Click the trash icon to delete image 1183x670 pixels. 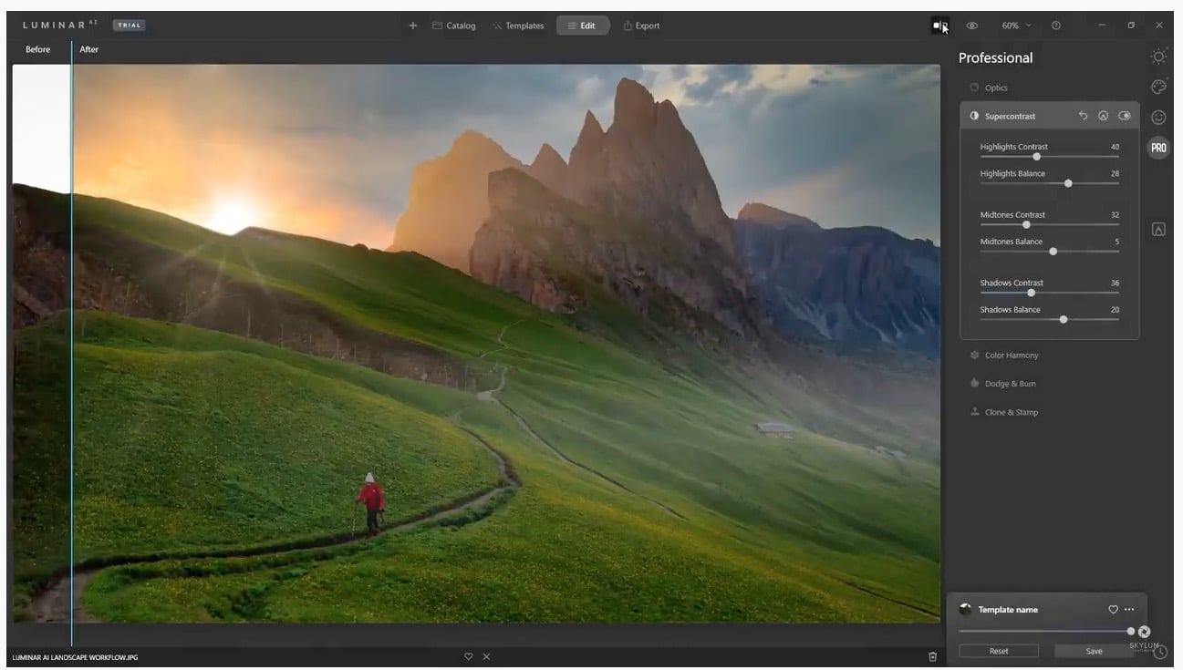(x=932, y=656)
